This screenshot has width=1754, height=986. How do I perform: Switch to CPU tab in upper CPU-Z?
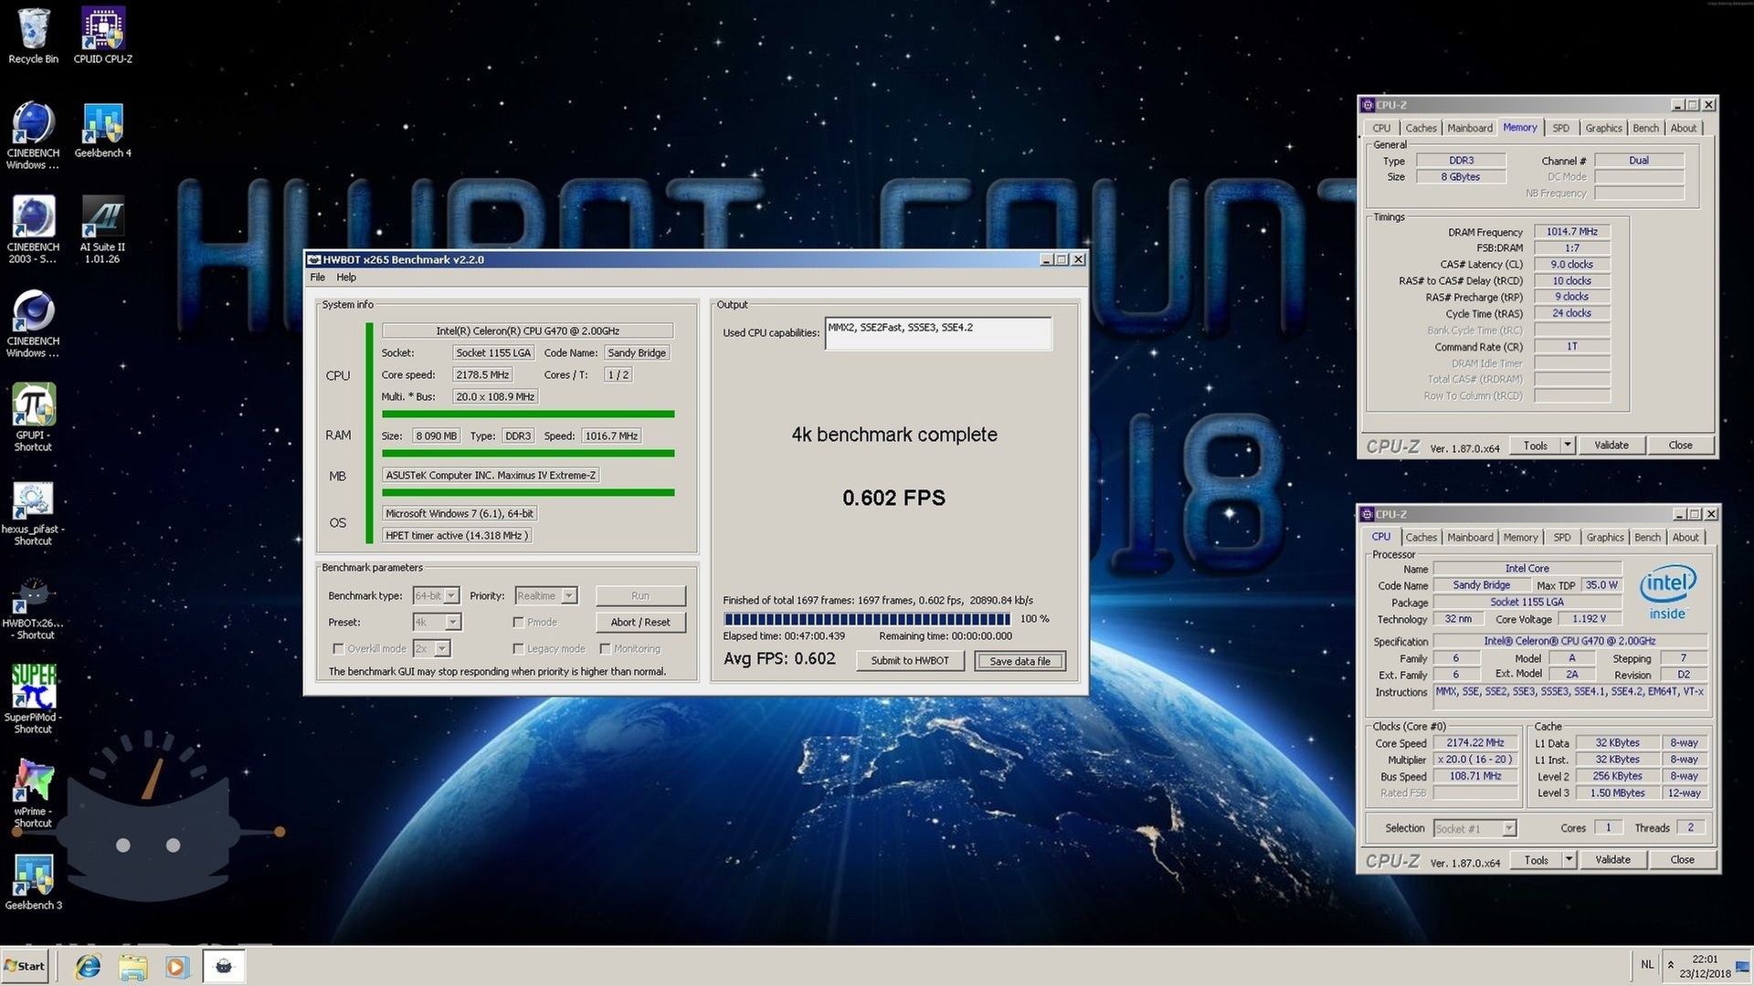(1381, 128)
